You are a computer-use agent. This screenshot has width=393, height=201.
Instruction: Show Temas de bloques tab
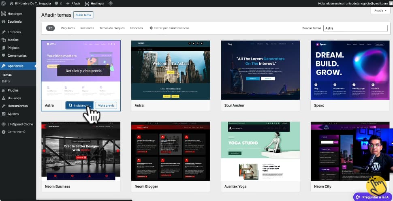click(112, 28)
